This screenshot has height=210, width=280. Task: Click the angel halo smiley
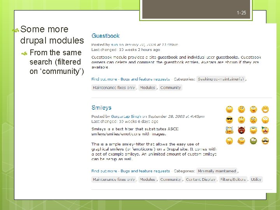[253, 130]
